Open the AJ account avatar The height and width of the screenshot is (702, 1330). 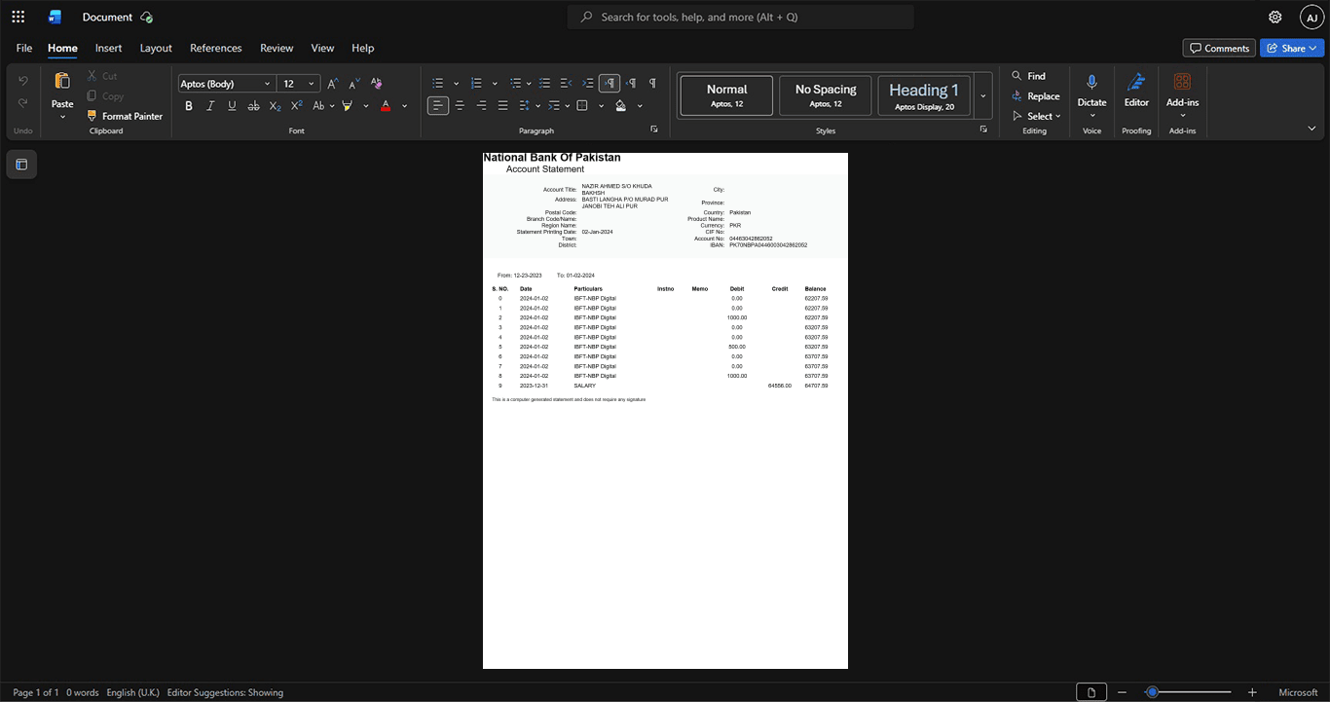[1312, 17]
